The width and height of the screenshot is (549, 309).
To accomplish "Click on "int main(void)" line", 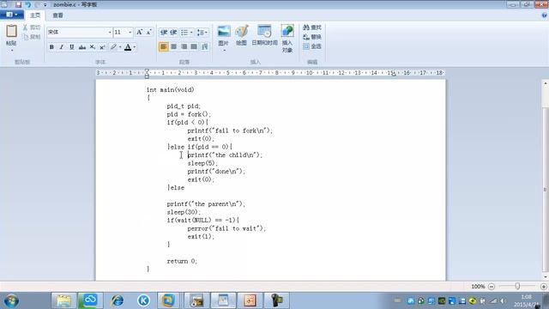I will (x=170, y=89).
